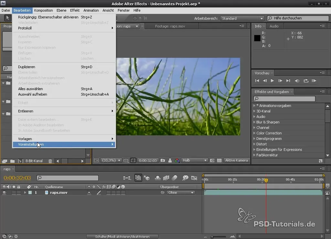Toggle hide shy layers switch

pyautogui.click(x=157, y=178)
